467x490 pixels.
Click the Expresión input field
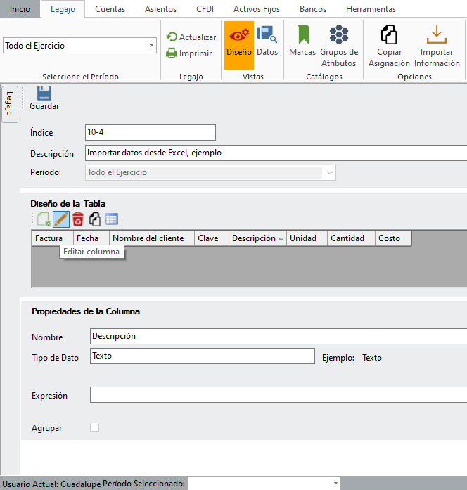coord(278,395)
